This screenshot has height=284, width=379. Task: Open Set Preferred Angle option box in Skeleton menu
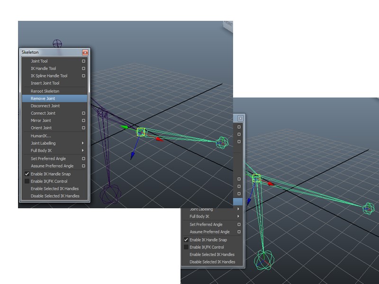click(x=83, y=159)
